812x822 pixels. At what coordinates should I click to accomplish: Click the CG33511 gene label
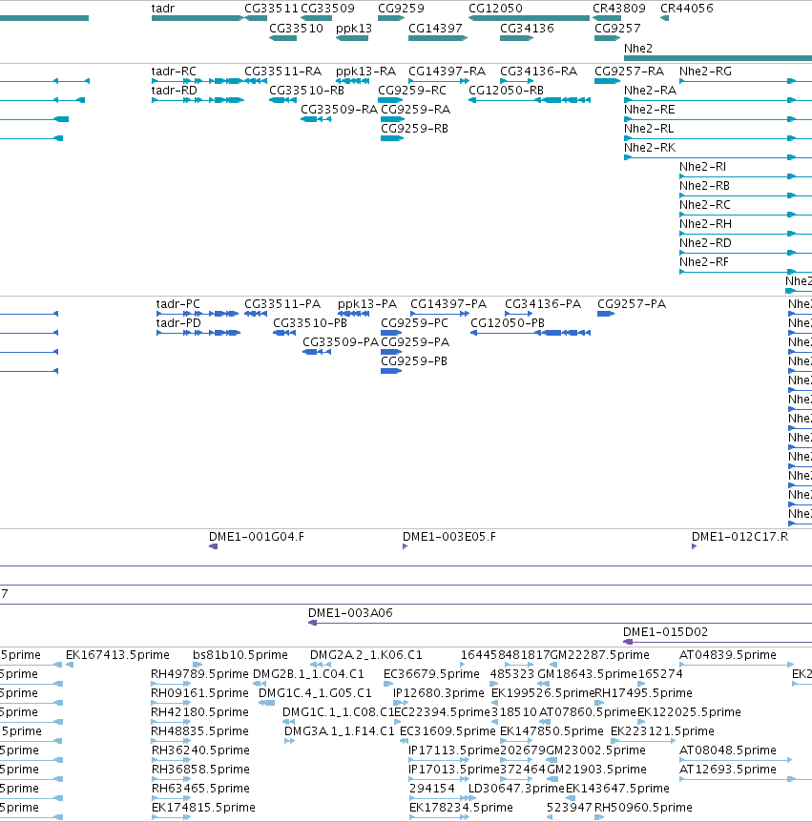click(271, 9)
